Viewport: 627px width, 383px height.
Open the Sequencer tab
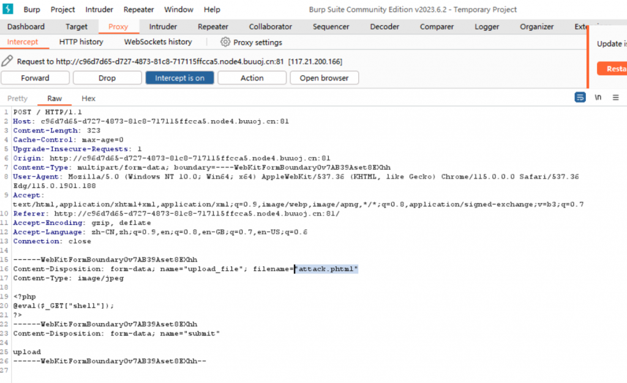(x=331, y=27)
